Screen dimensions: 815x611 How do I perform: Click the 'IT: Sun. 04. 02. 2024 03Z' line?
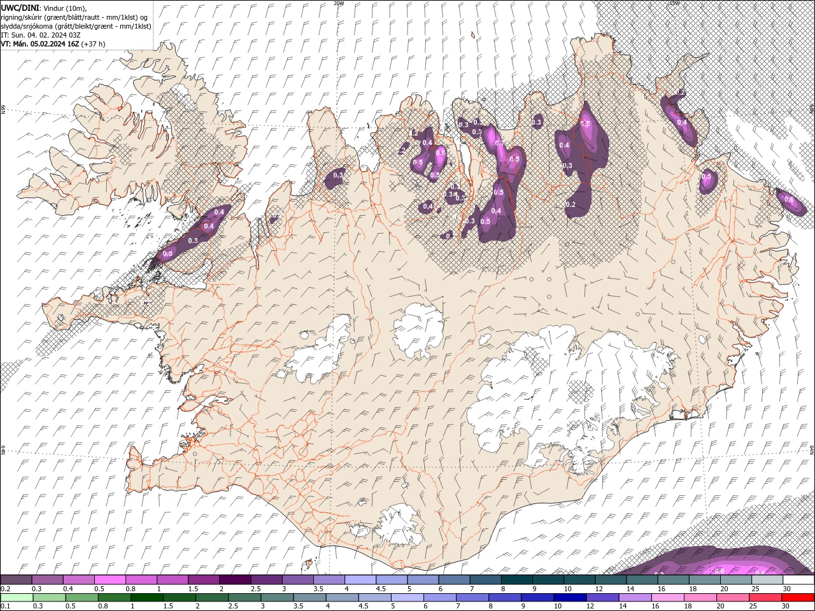(x=39, y=35)
